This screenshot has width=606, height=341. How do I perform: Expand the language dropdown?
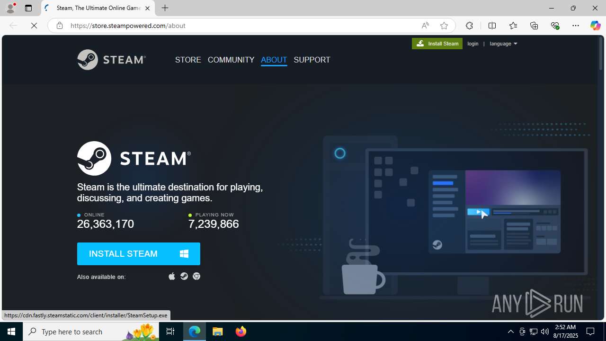click(503, 44)
